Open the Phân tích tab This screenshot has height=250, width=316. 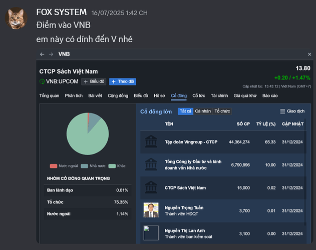coord(74,95)
